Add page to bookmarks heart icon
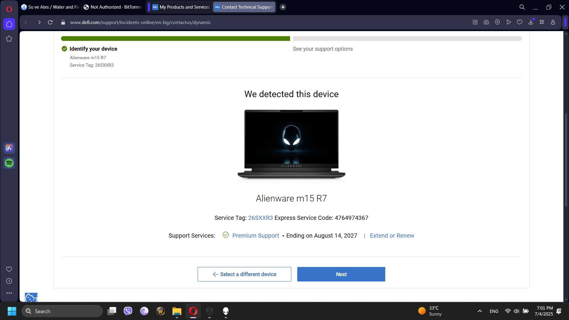Image resolution: width=569 pixels, height=320 pixels. point(520,22)
